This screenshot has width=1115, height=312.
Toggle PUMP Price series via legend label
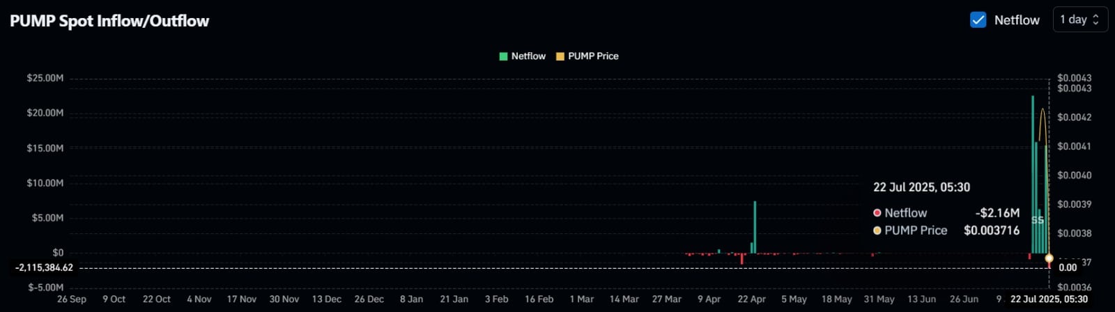(593, 56)
